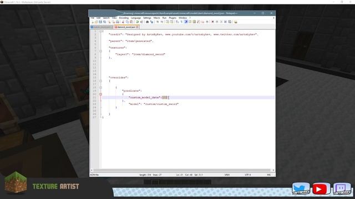
Task: Toggle file monitoring eye icon
Action: pyautogui.click(x=207, y=22)
